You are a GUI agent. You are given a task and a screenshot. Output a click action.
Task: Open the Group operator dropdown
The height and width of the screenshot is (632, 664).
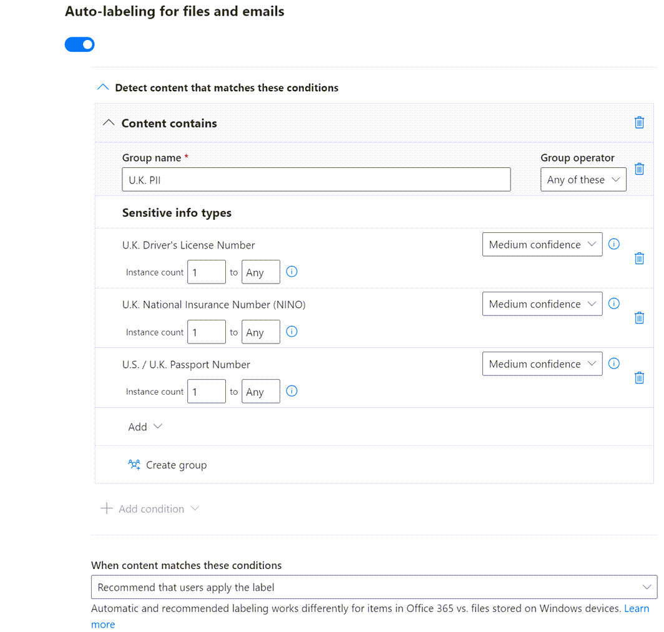[x=583, y=180]
